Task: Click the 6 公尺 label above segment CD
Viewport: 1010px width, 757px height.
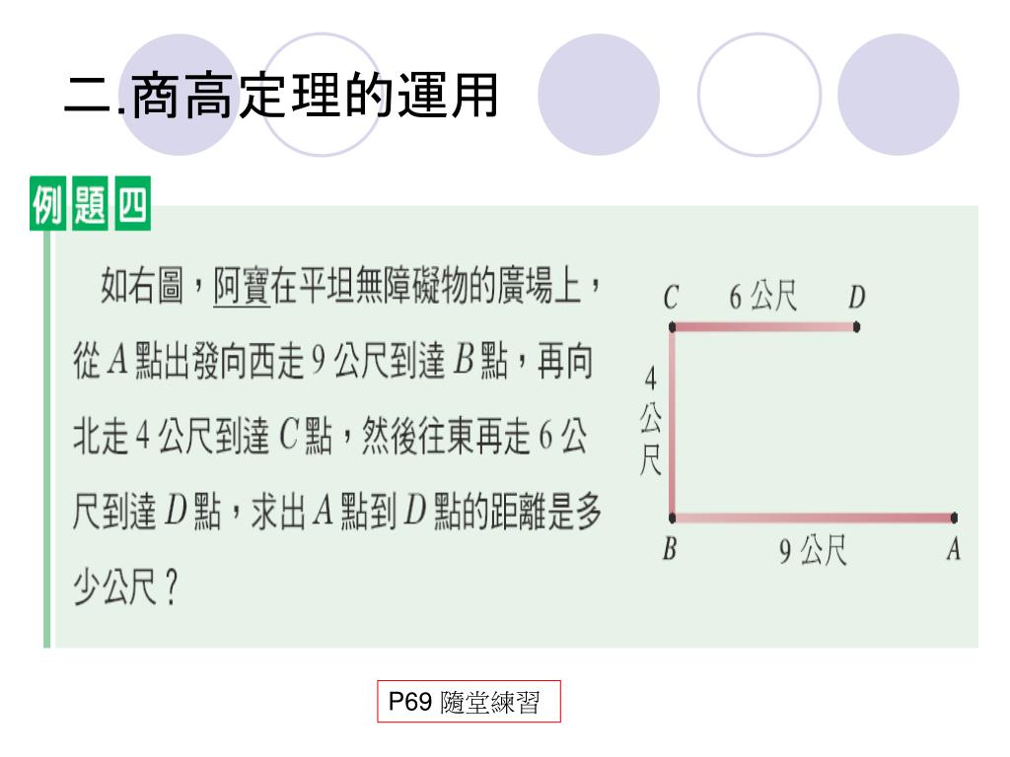Action: point(762,296)
